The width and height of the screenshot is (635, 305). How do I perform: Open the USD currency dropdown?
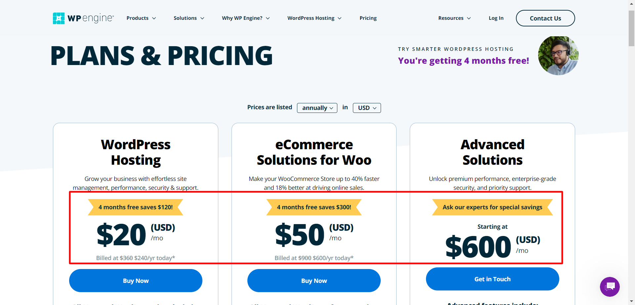tap(367, 108)
